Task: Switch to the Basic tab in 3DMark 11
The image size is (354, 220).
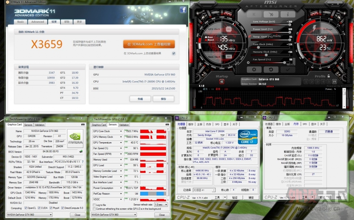Action: click(20, 22)
